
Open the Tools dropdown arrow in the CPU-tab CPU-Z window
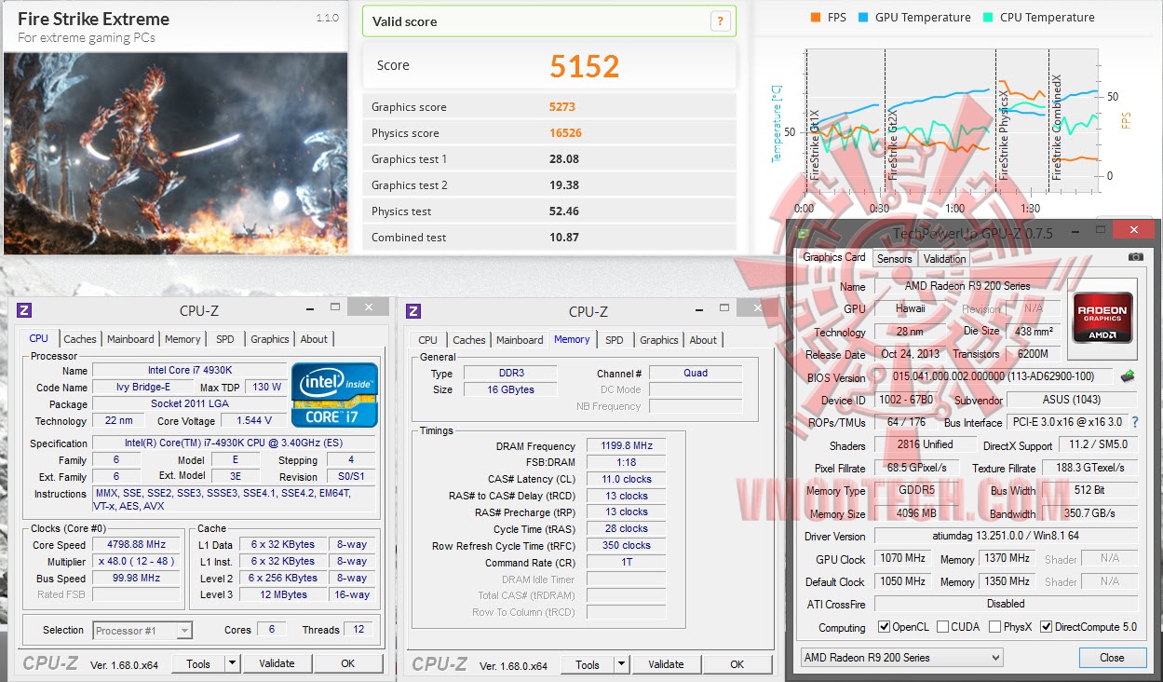click(x=232, y=664)
